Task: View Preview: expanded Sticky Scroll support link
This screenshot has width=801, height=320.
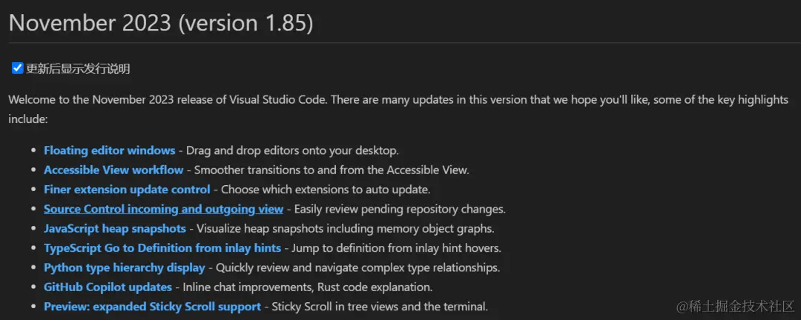Action: coord(152,306)
